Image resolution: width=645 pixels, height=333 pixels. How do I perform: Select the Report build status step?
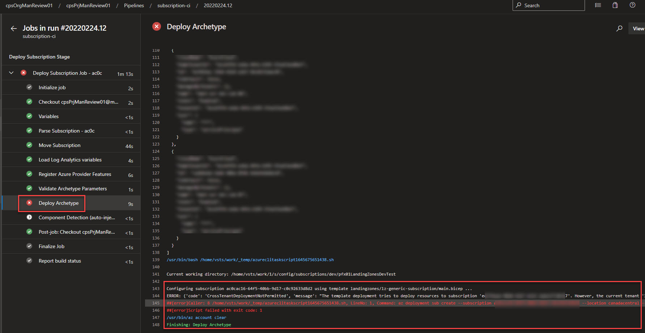tap(71, 261)
